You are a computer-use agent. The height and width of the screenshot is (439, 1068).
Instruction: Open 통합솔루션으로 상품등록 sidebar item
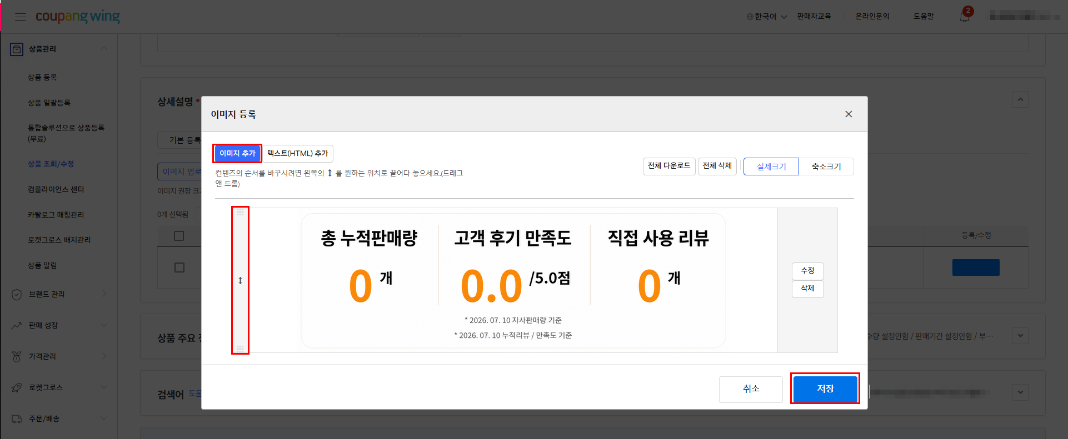point(66,133)
